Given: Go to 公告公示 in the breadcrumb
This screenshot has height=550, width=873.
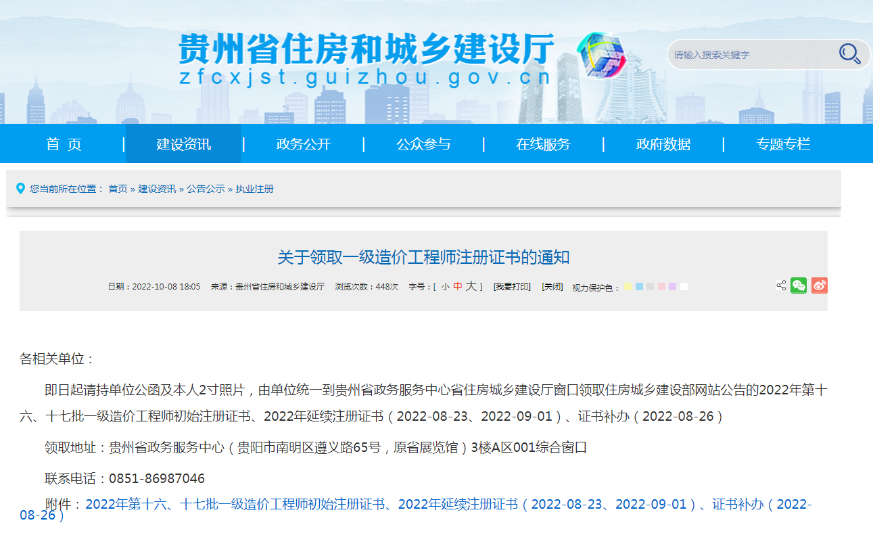Looking at the screenshot, I should click(206, 189).
